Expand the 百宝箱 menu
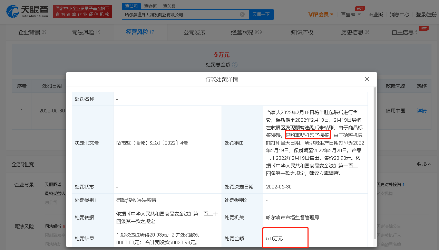439x250 pixels. (351, 15)
